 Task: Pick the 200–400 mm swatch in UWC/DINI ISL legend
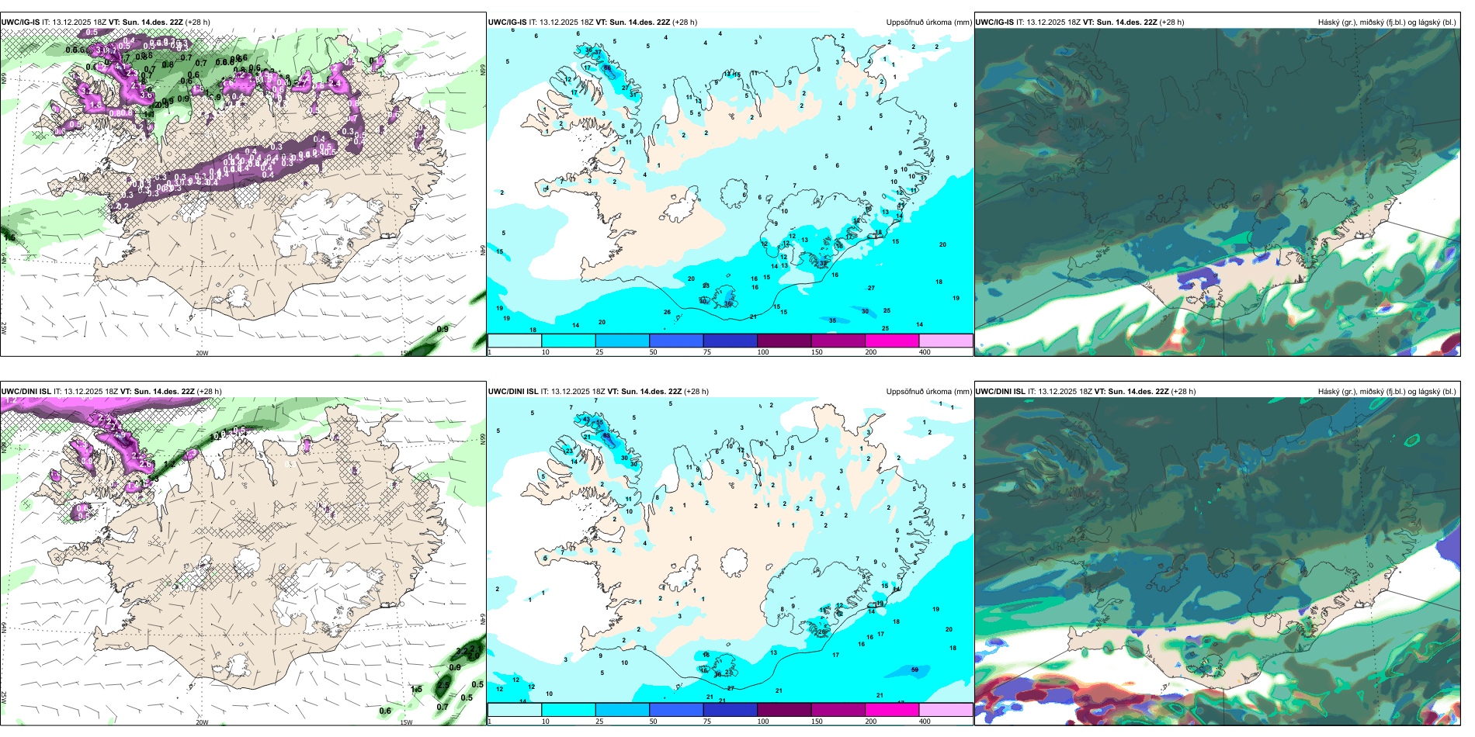892,710
